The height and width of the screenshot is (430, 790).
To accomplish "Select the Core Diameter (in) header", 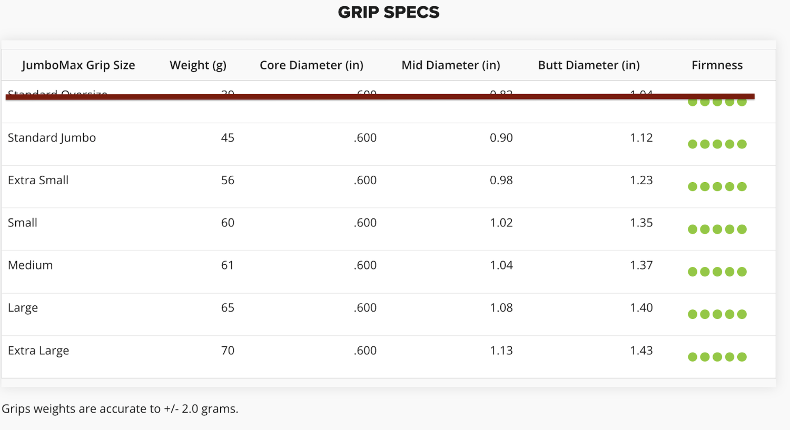I will click(311, 65).
